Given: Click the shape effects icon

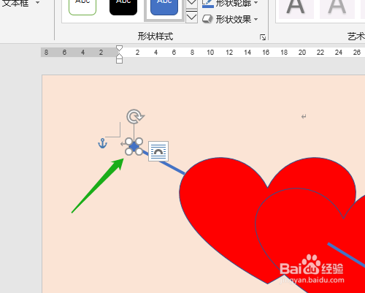Looking at the screenshot, I should tap(207, 20).
